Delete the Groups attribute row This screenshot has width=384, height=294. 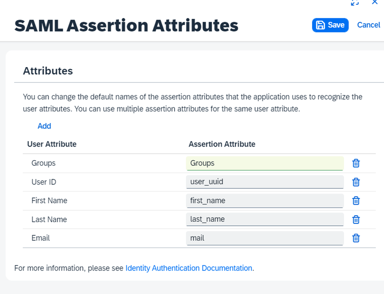[x=356, y=163]
